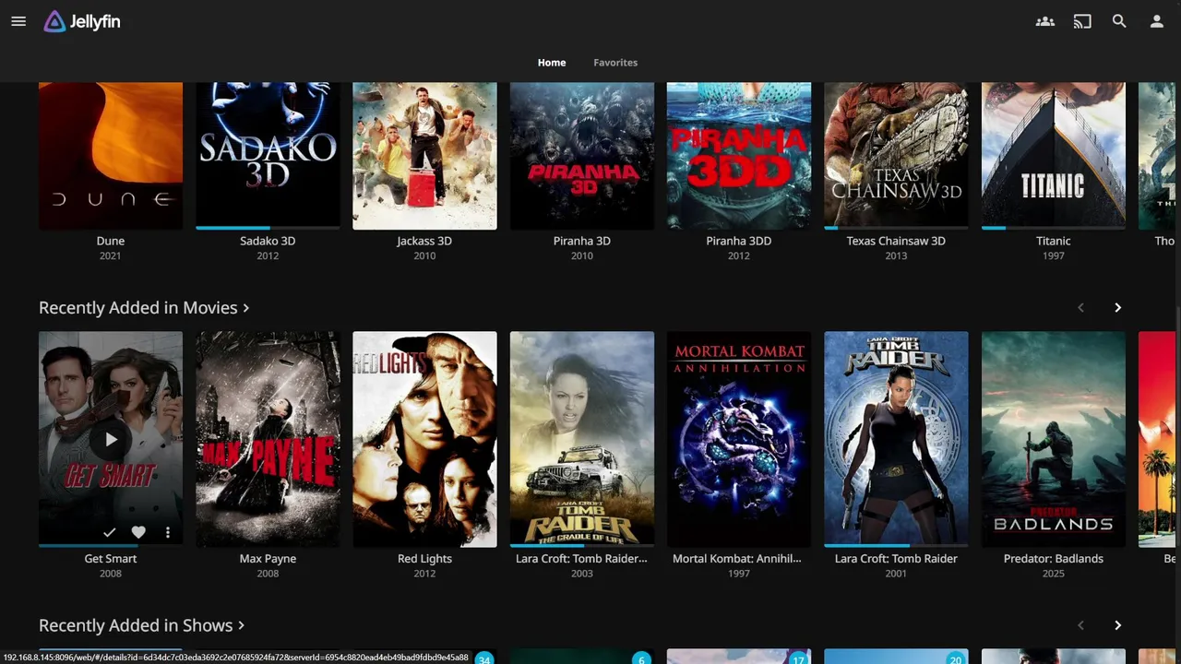
Task: Mark Get Smart as played with checkmark
Action: [109, 532]
